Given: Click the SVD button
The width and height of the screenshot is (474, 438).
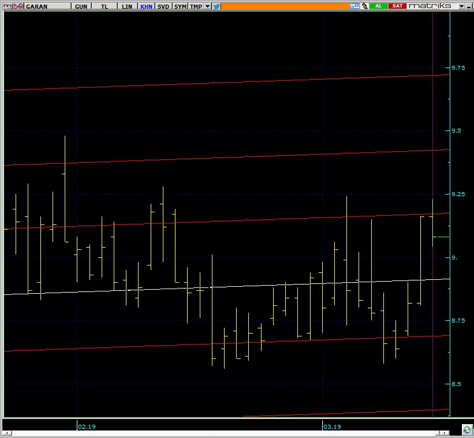Looking at the screenshot, I should click(x=163, y=6).
